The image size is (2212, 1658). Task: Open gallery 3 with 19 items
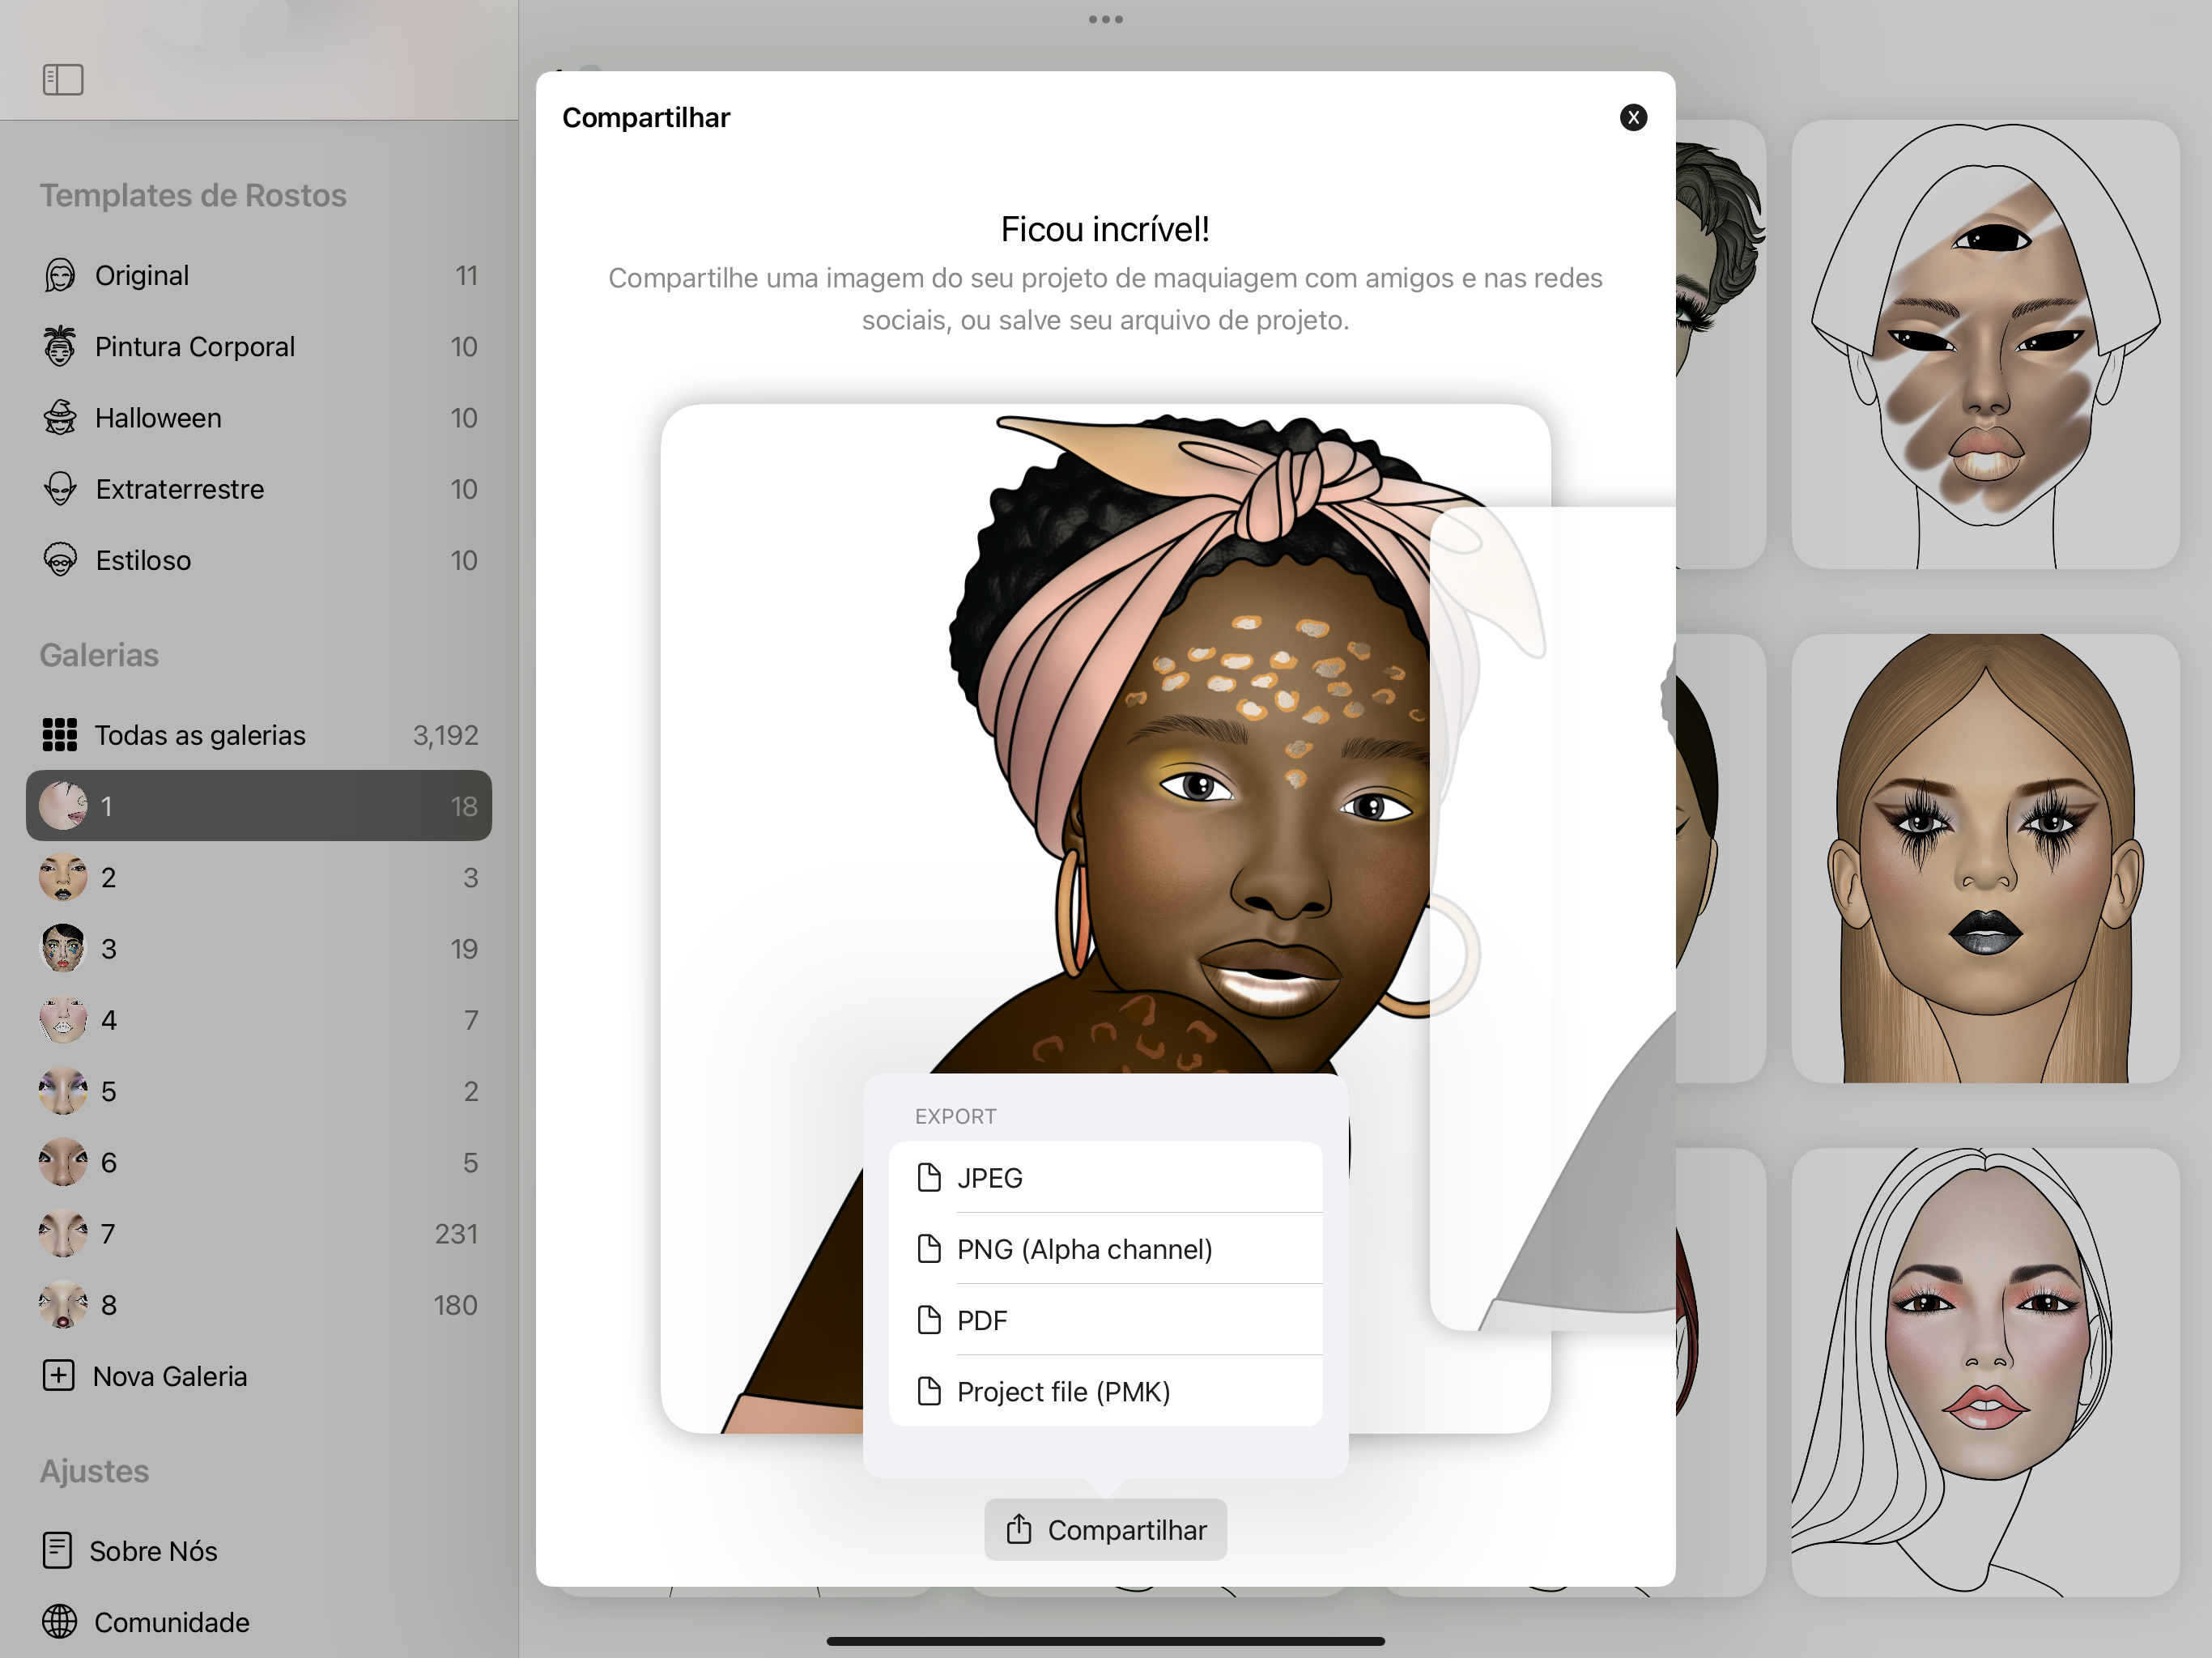(259, 948)
